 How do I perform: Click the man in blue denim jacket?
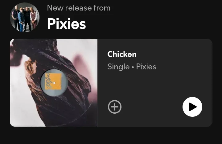tap(21, 19)
